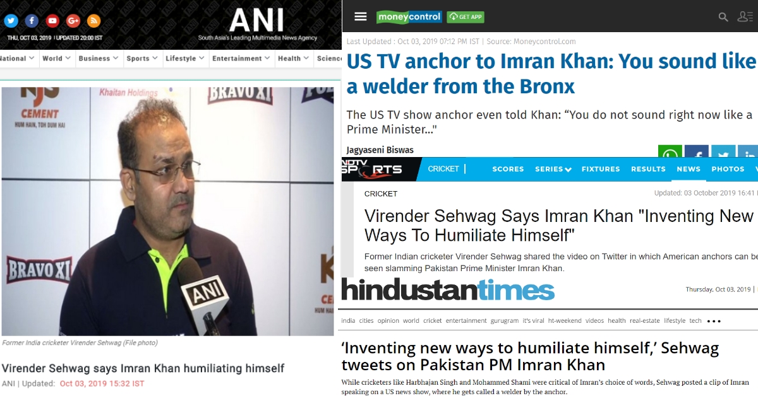Open the Moneycontrol user account icon
This screenshot has height=396, width=758.
745,17
